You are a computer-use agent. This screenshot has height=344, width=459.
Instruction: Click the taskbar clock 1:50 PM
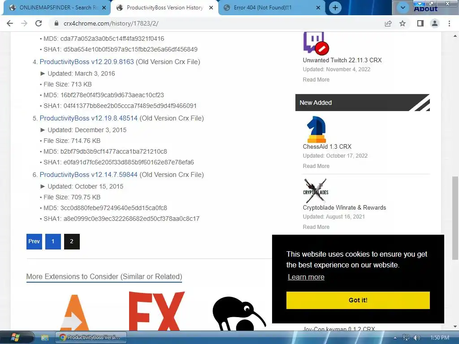coord(440,338)
